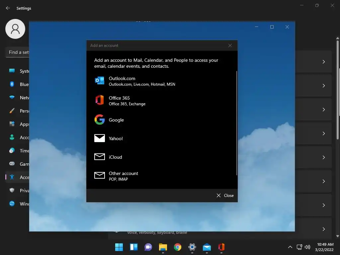Switch to Mail app in taskbar
The width and height of the screenshot is (340, 255).
click(207, 247)
